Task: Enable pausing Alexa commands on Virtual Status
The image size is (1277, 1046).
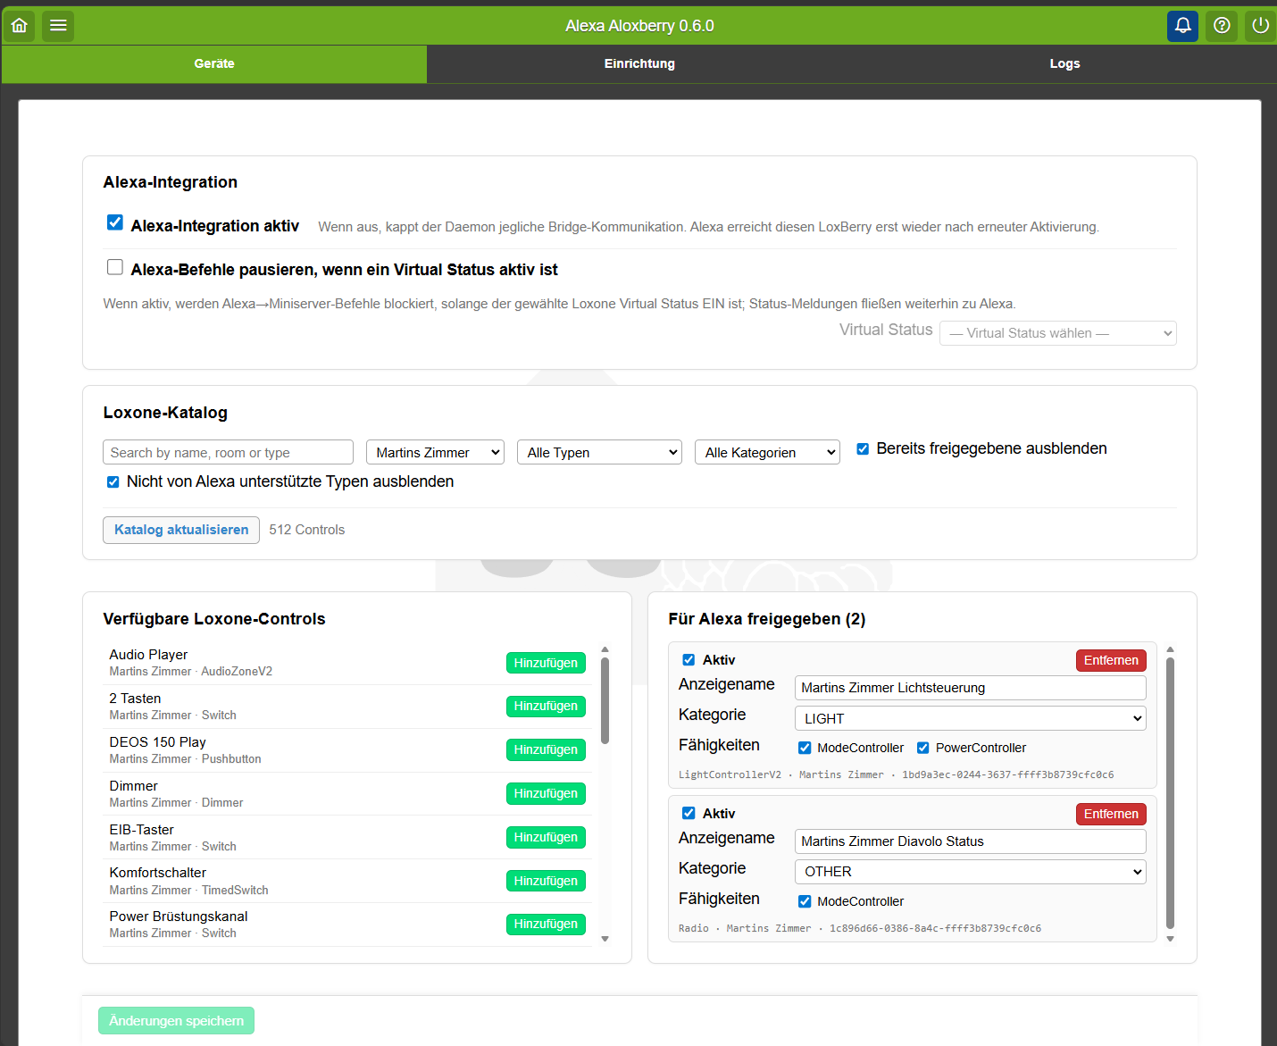Action: pyautogui.click(x=115, y=267)
